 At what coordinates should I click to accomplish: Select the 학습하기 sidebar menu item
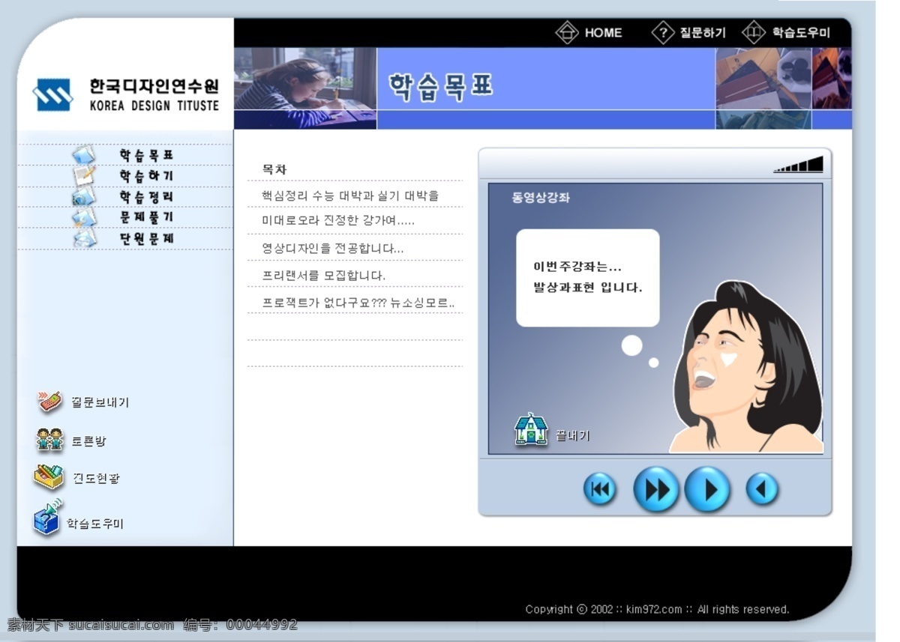click(x=146, y=176)
